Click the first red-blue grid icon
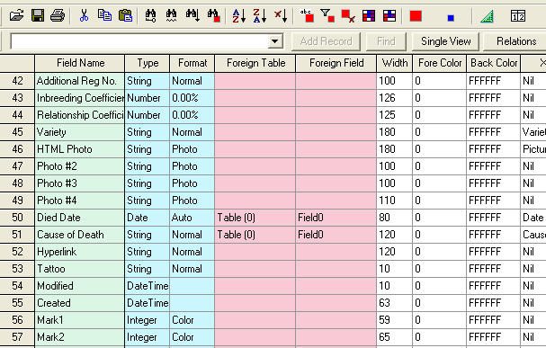The width and height of the screenshot is (546, 348). click(369, 16)
